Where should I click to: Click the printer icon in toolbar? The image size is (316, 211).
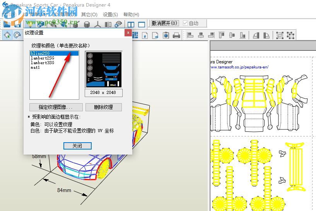pyautogui.click(x=176, y=36)
